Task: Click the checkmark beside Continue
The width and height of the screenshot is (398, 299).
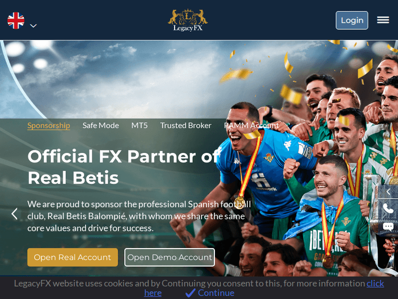Action: coord(191,293)
